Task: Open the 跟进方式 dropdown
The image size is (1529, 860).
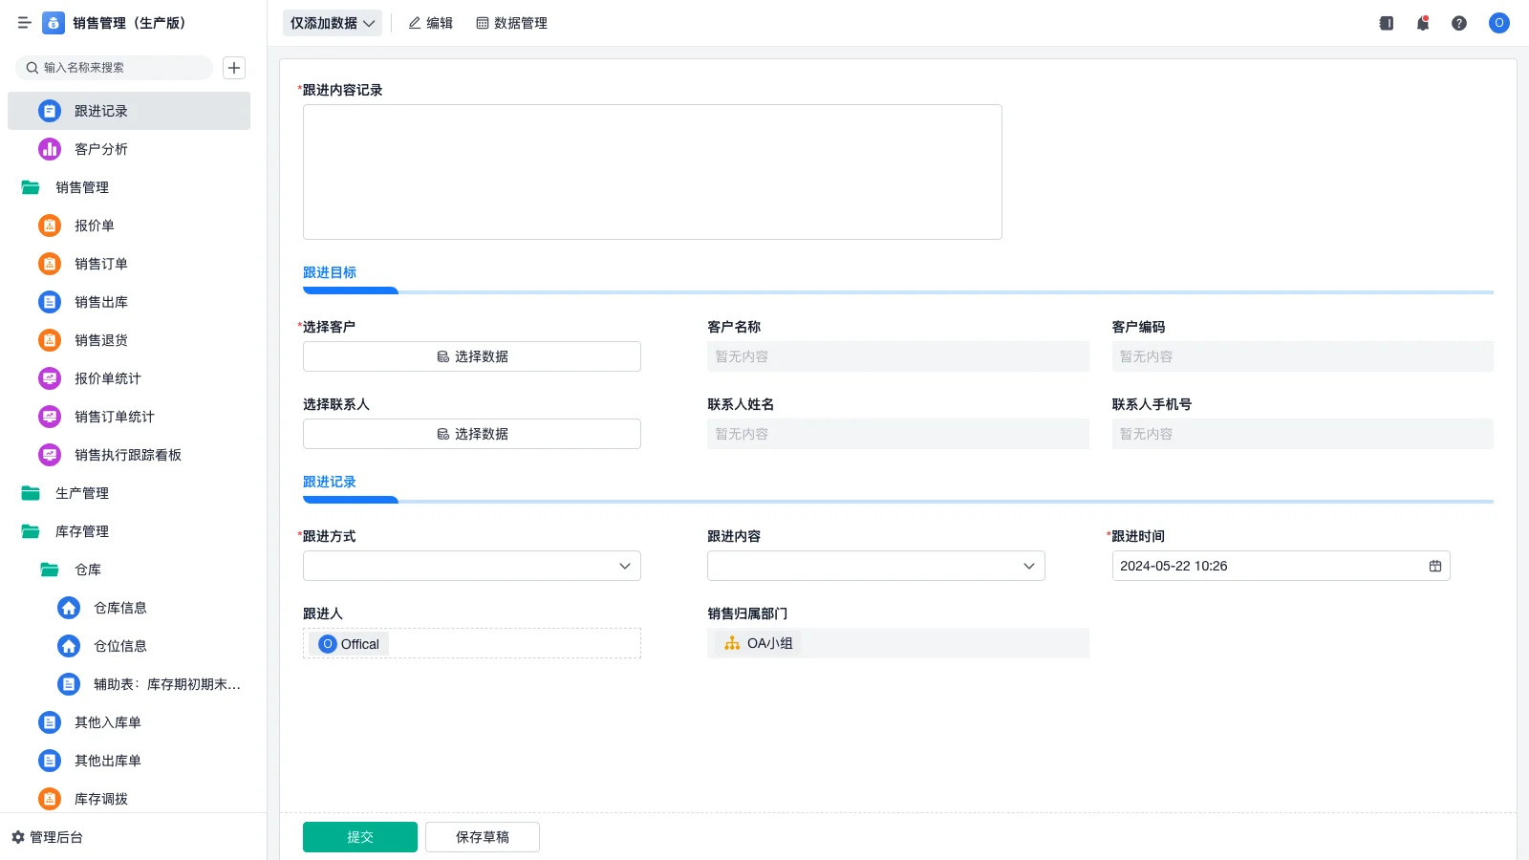Action: (x=471, y=566)
